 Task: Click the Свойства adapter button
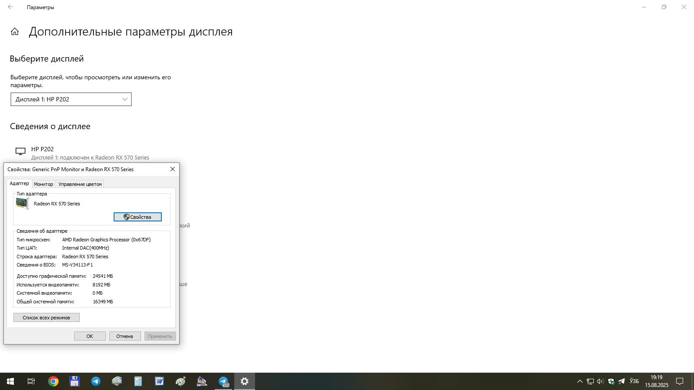click(137, 217)
